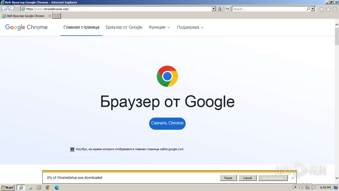The width and height of the screenshot is (339, 191).
Task: Click the Internet Explorer taskbar icon
Action: pyautogui.click(x=21, y=188)
